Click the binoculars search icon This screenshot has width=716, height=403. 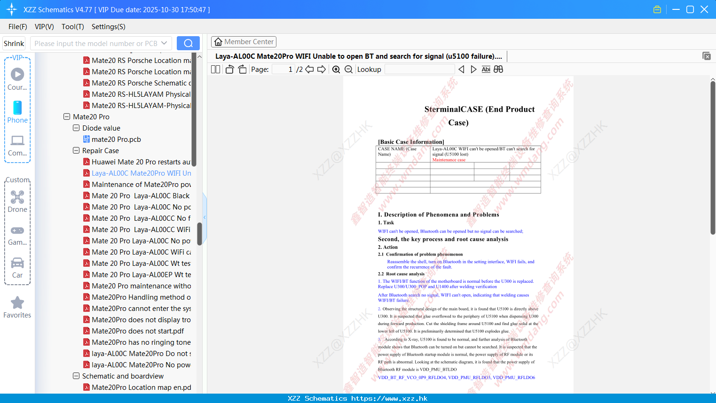coord(498,69)
